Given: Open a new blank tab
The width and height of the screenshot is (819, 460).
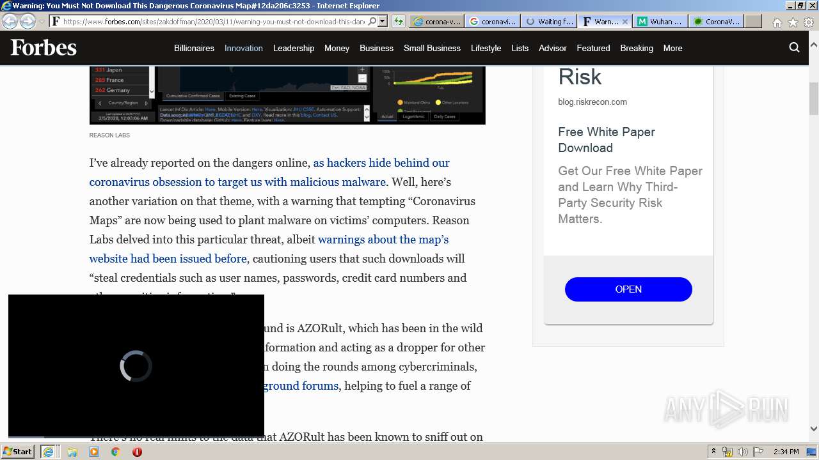Looking at the screenshot, I should pyautogui.click(x=753, y=21).
